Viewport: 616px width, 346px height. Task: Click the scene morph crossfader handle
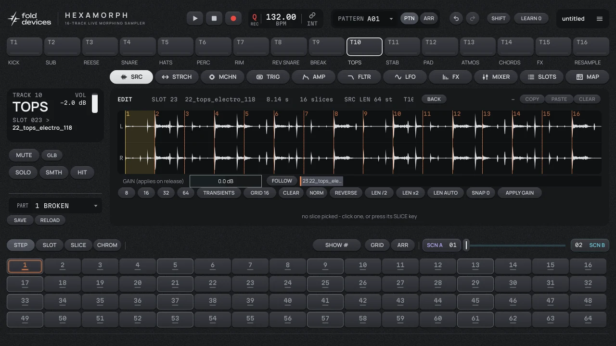[x=466, y=245]
